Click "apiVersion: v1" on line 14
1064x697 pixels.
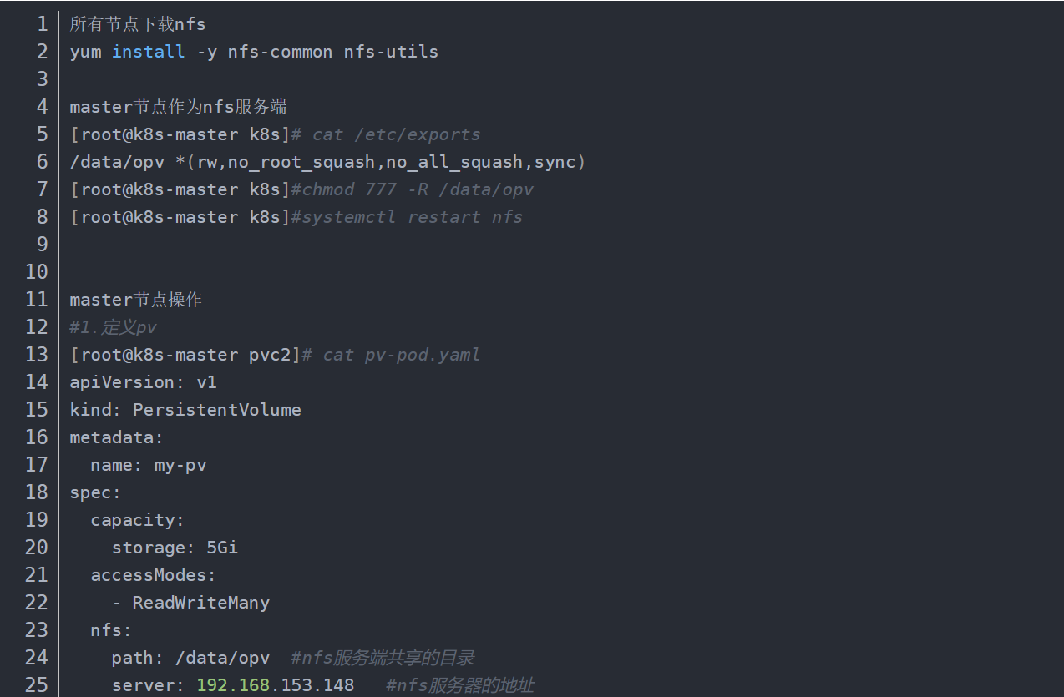click(143, 382)
